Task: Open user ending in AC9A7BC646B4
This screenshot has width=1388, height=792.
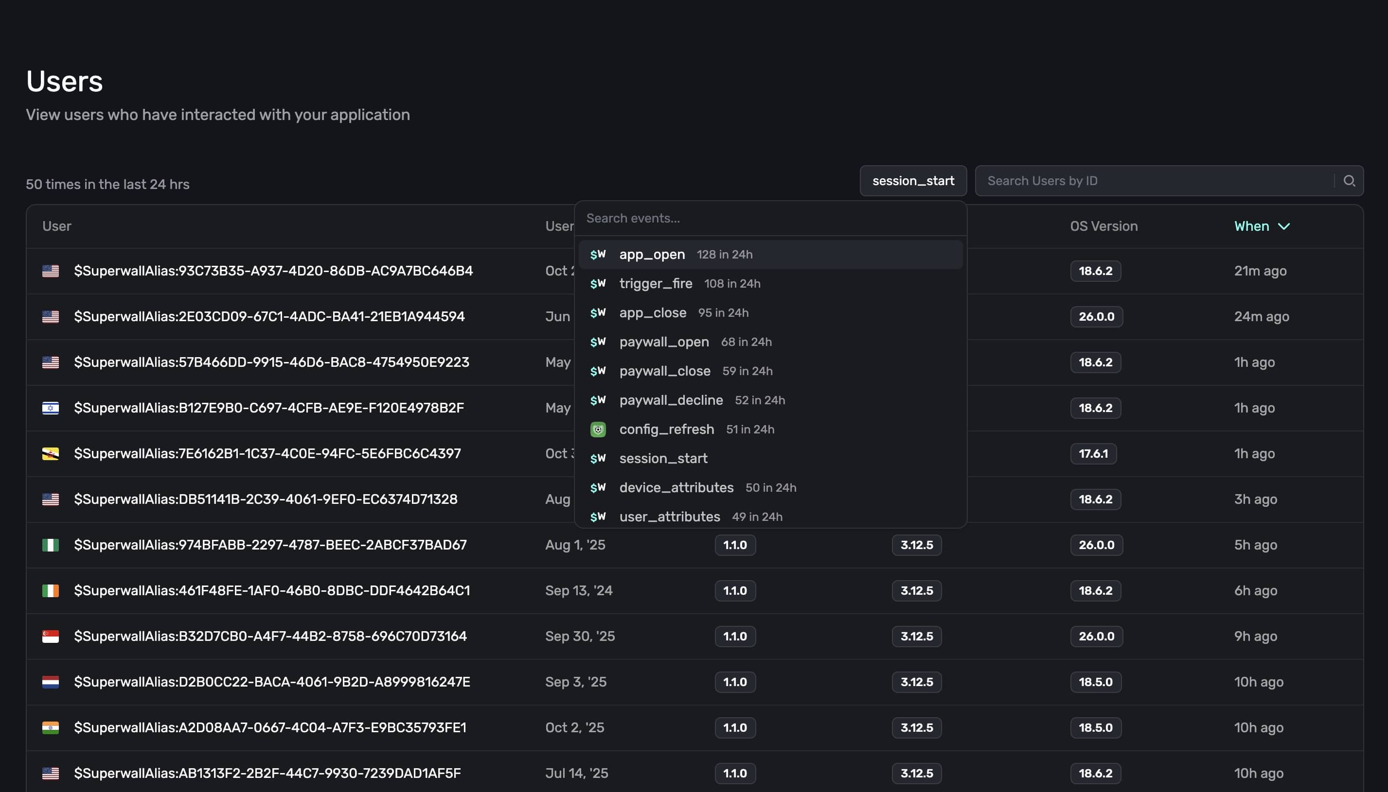Action: click(273, 271)
